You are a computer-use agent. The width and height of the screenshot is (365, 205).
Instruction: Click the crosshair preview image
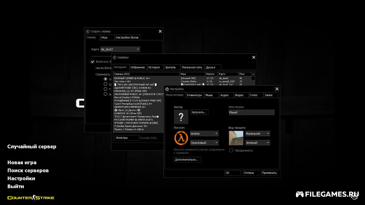pos(236,138)
